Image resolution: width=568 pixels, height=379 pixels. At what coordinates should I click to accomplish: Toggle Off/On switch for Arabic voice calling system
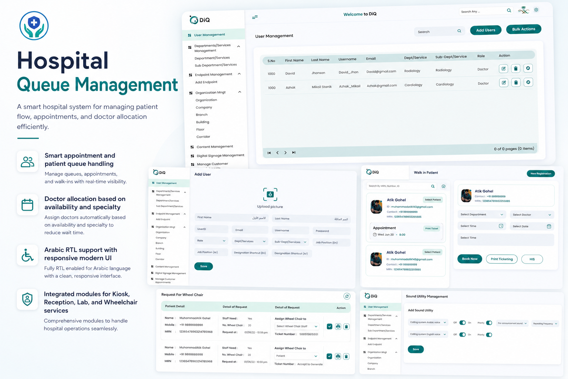coord(462,323)
